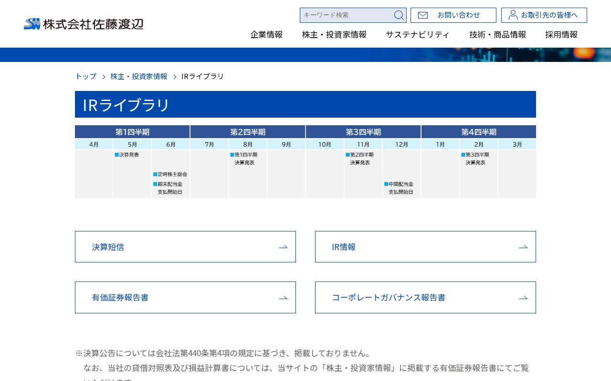The image size is (611, 381).
Task: Open the 有価証券報告書 link
Action: (185, 297)
